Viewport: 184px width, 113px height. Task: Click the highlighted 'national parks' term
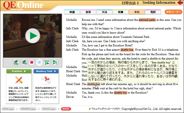click(147, 20)
